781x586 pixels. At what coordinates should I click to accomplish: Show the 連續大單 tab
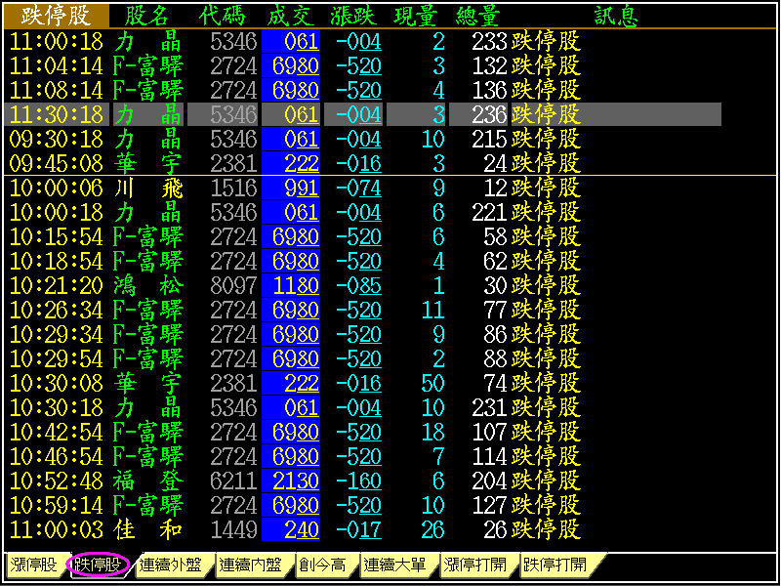[394, 565]
